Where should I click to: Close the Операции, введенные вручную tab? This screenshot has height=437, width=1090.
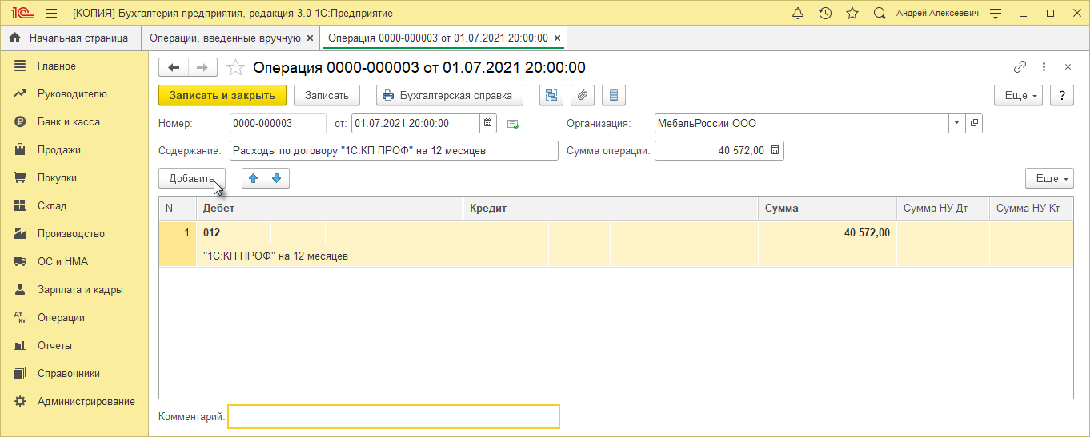click(311, 38)
